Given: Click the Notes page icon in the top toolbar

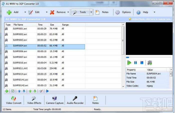Looking at the screenshot, I should pos(97,12).
